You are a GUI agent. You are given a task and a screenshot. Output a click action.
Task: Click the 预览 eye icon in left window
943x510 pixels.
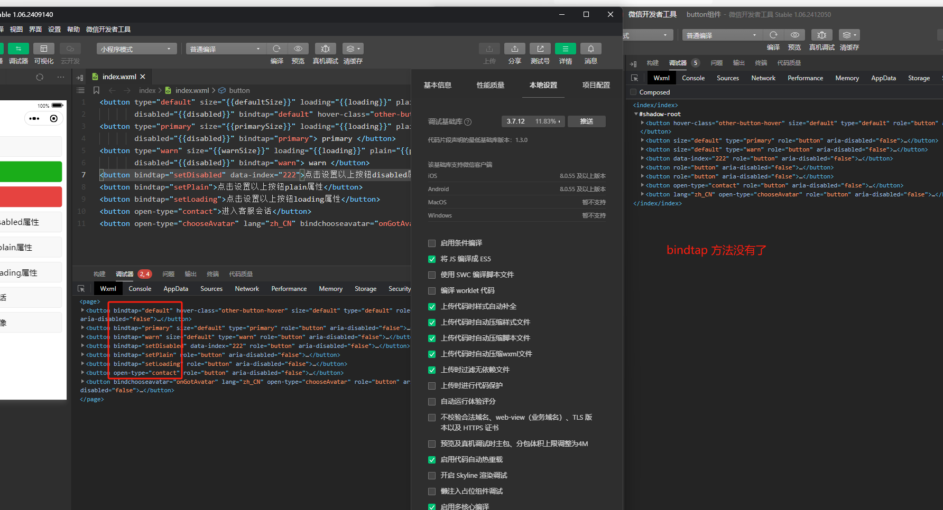298,49
